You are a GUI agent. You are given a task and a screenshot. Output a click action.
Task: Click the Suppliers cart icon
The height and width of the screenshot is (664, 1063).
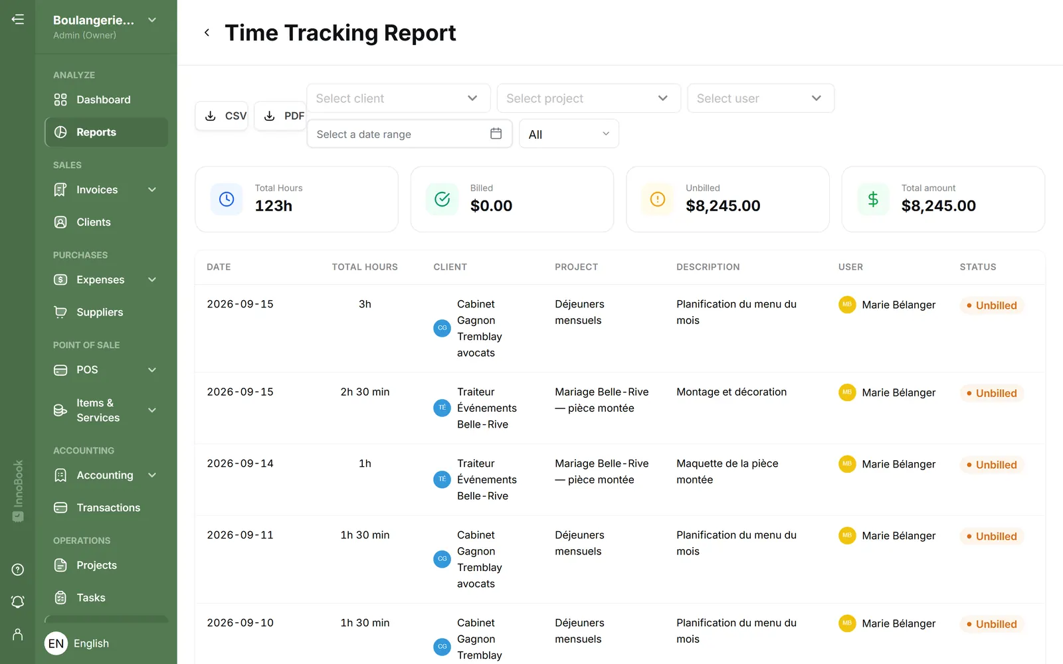[60, 312]
